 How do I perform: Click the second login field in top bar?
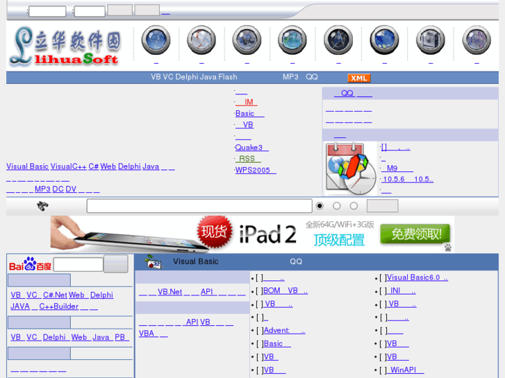[90, 11]
